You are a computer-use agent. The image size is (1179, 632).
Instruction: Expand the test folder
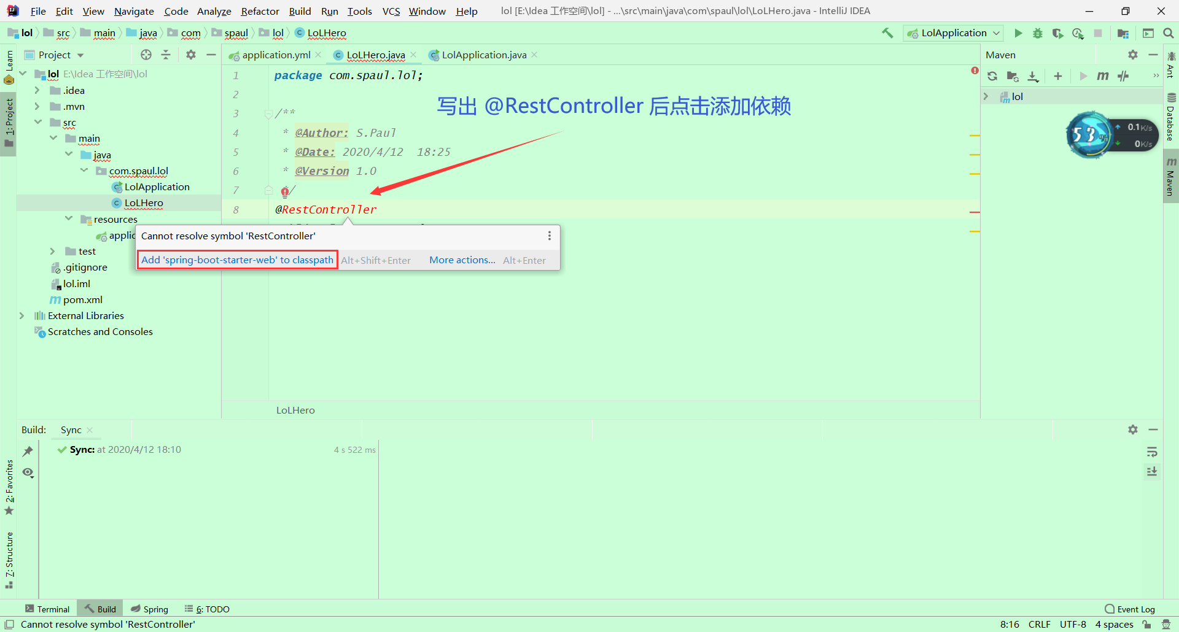53,251
